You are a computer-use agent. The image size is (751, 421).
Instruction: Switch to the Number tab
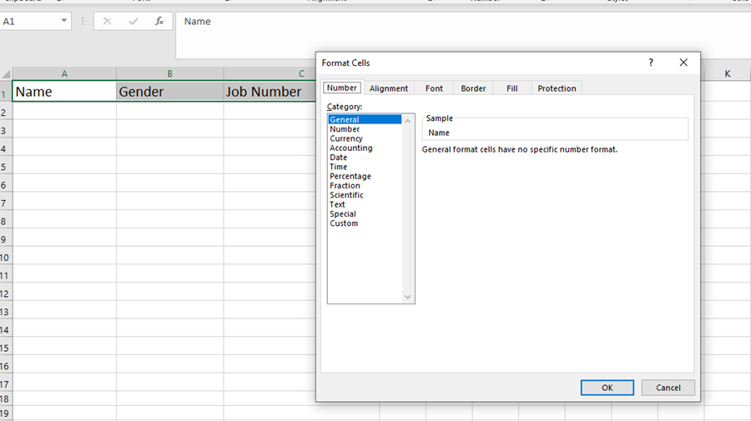coord(342,88)
